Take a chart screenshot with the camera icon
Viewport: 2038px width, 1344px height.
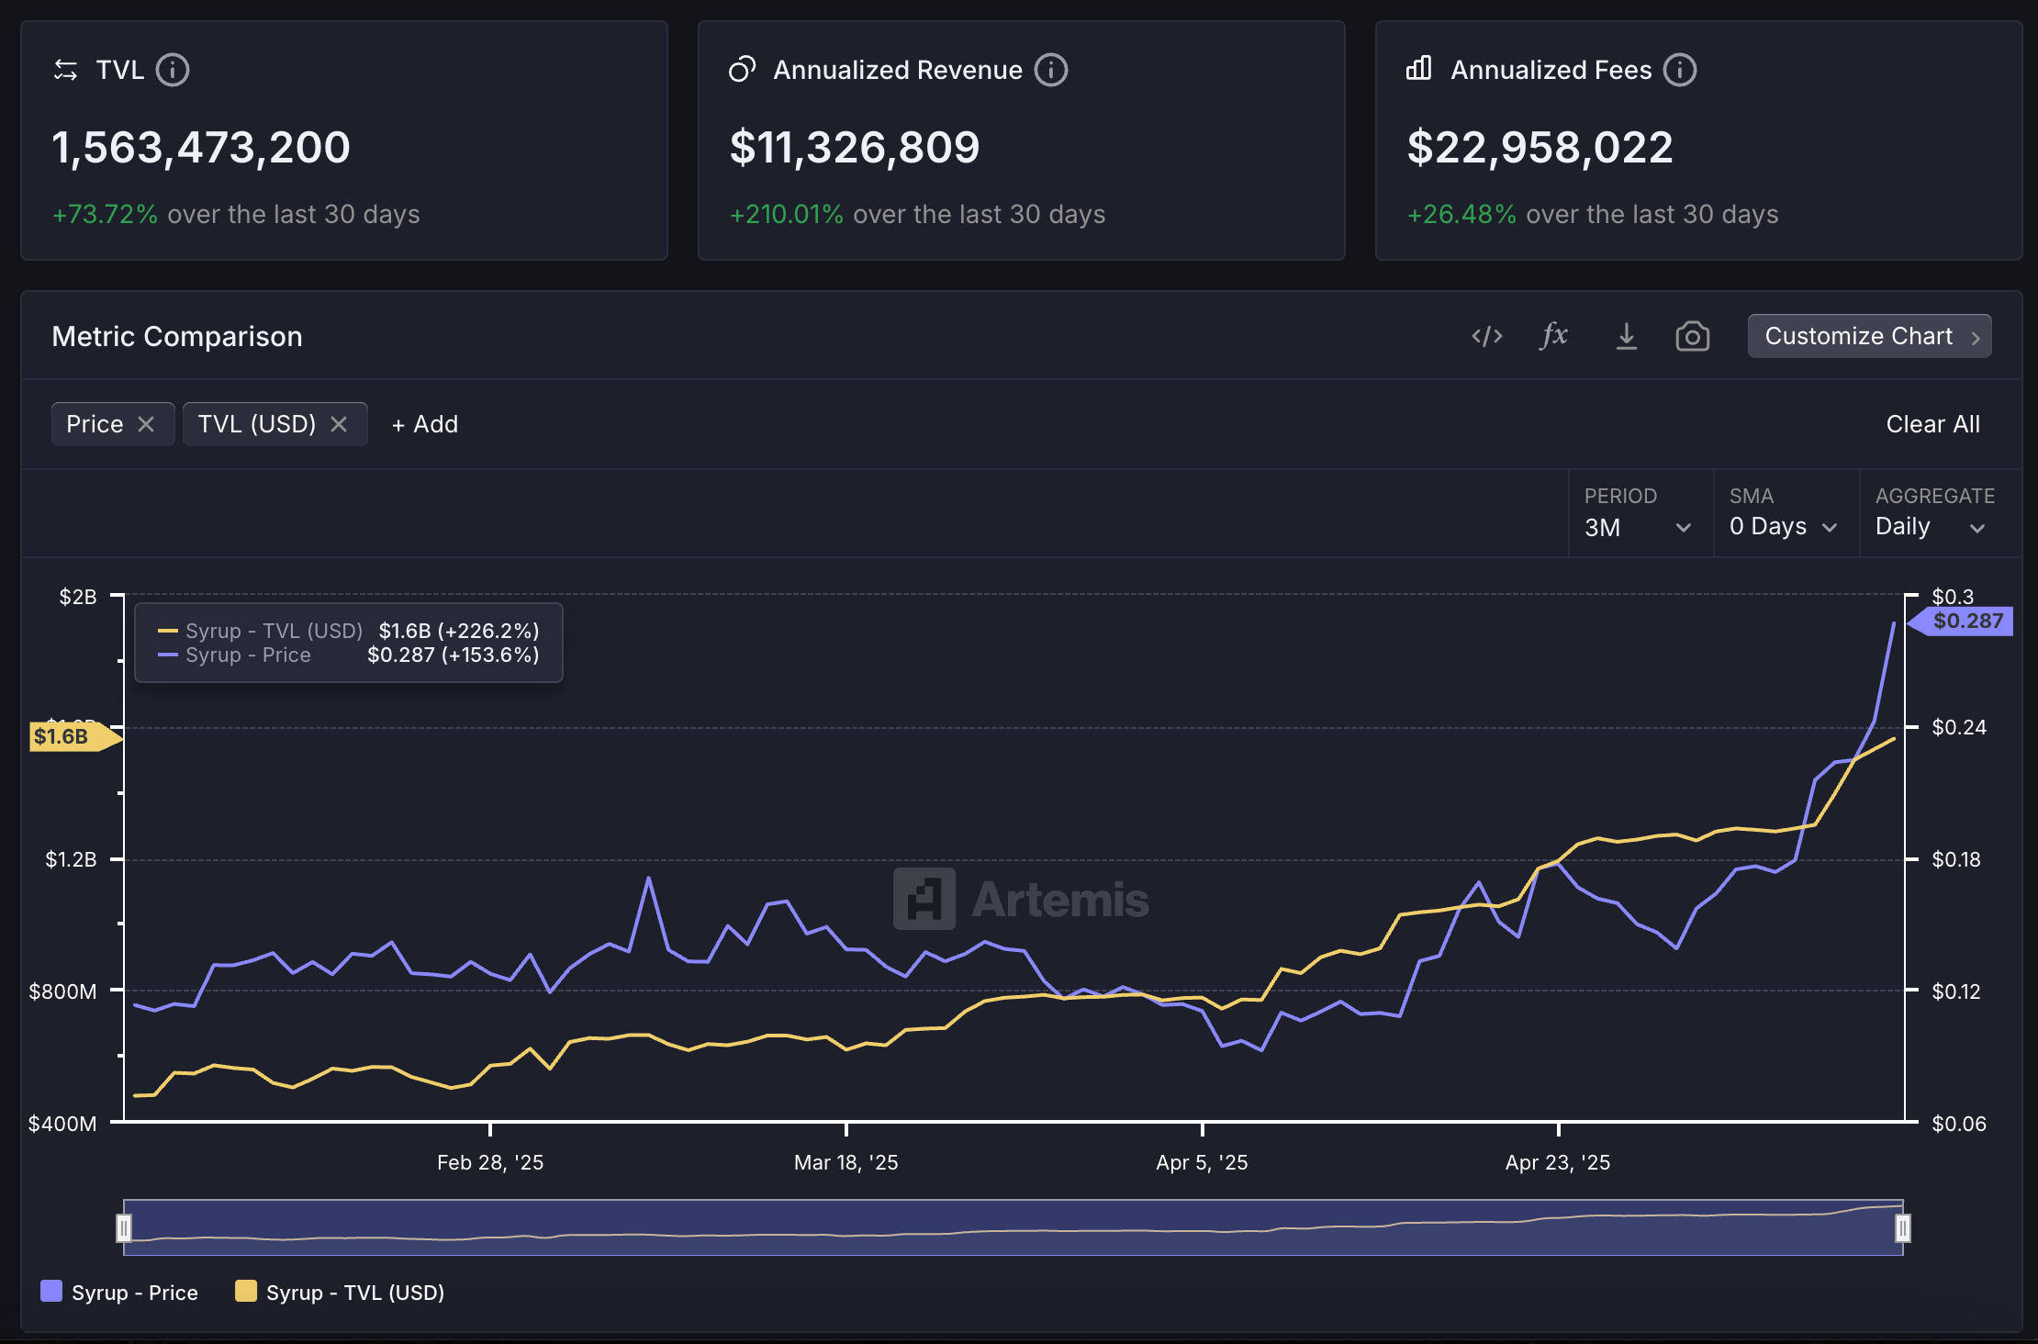point(1692,336)
